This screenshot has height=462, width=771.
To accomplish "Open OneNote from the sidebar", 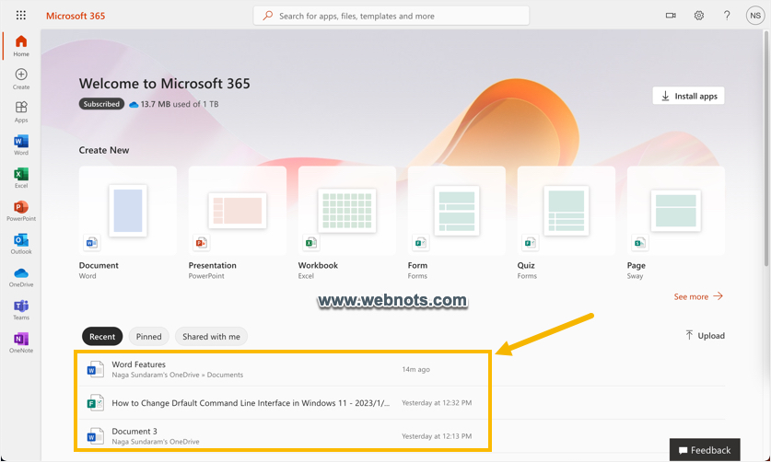I will (21, 342).
